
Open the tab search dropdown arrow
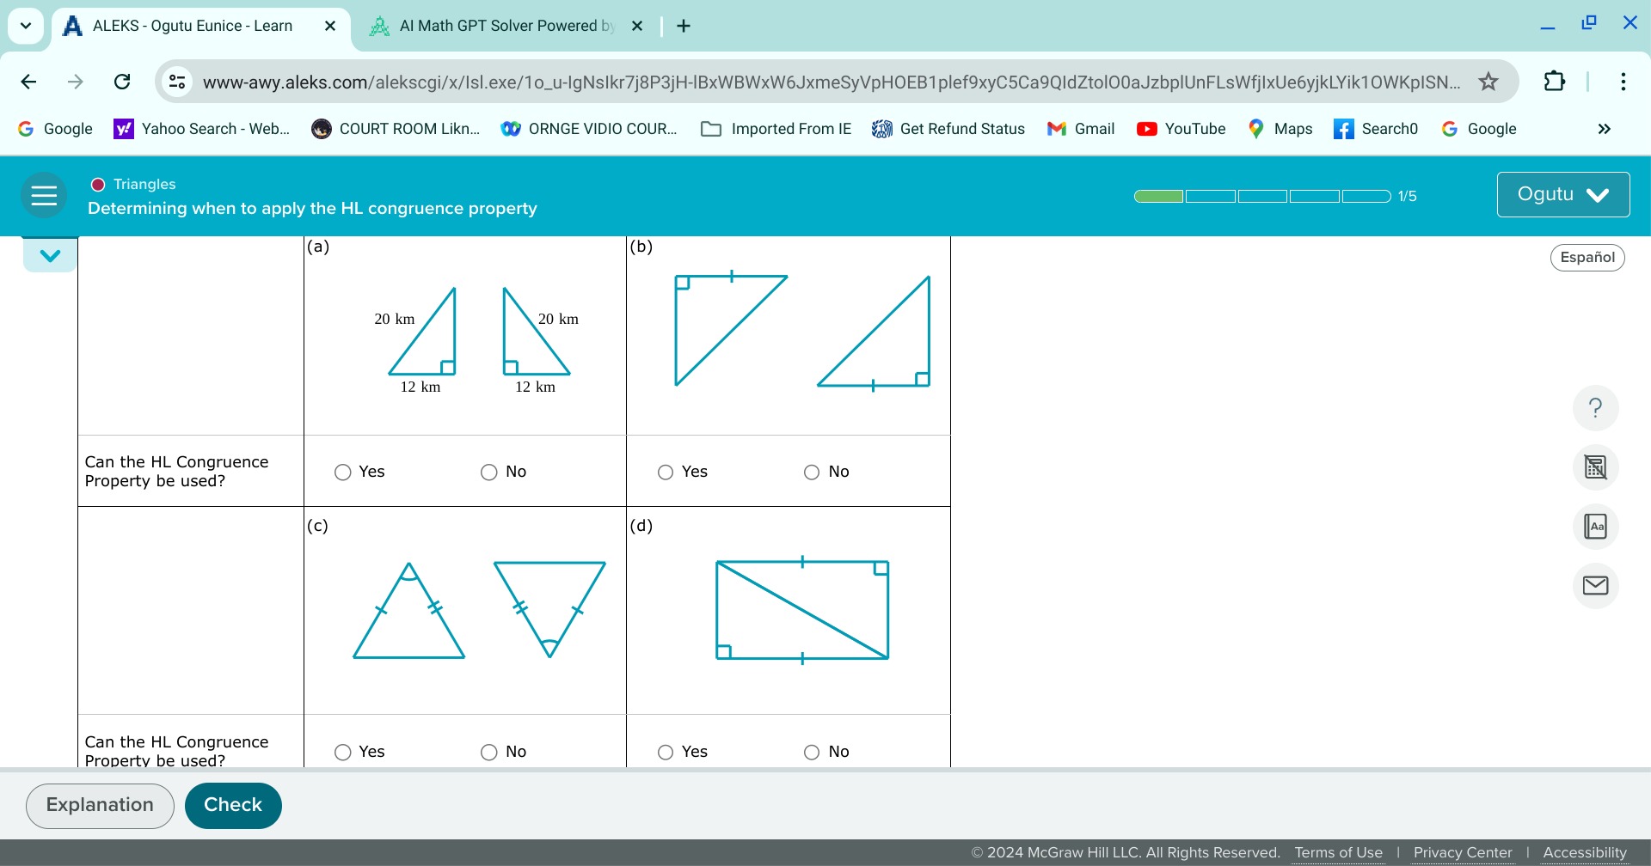click(x=26, y=26)
